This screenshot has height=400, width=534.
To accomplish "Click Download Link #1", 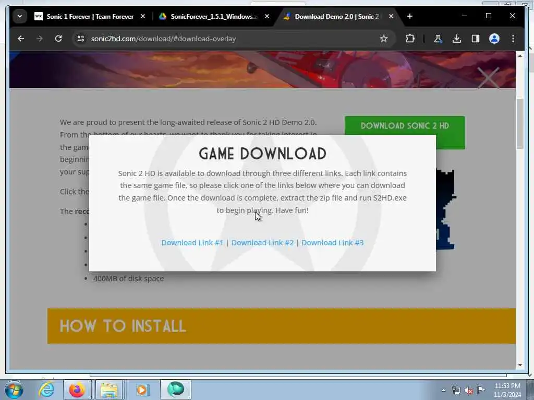I will click(x=192, y=243).
